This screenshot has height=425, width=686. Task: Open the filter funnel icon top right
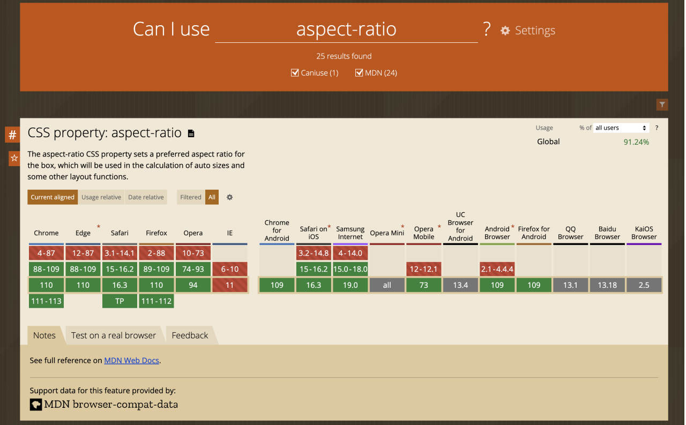pyautogui.click(x=662, y=105)
